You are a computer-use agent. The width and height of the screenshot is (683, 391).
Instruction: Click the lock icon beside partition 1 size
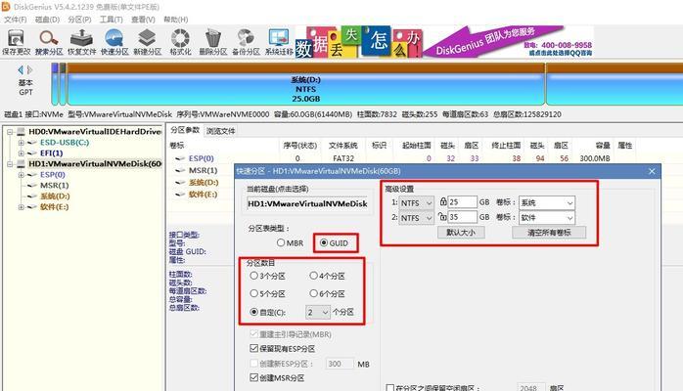click(x=443, y=201)
